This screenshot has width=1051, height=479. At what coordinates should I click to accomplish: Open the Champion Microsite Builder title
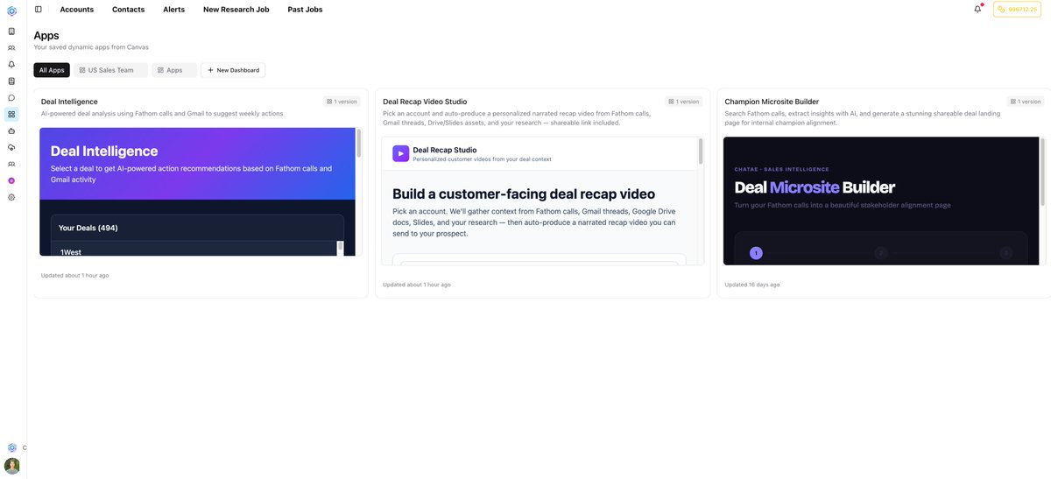[772, 102]
